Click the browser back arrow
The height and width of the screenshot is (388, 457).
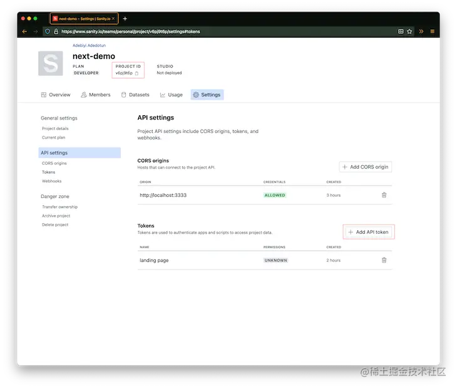[x=24, y=31]
